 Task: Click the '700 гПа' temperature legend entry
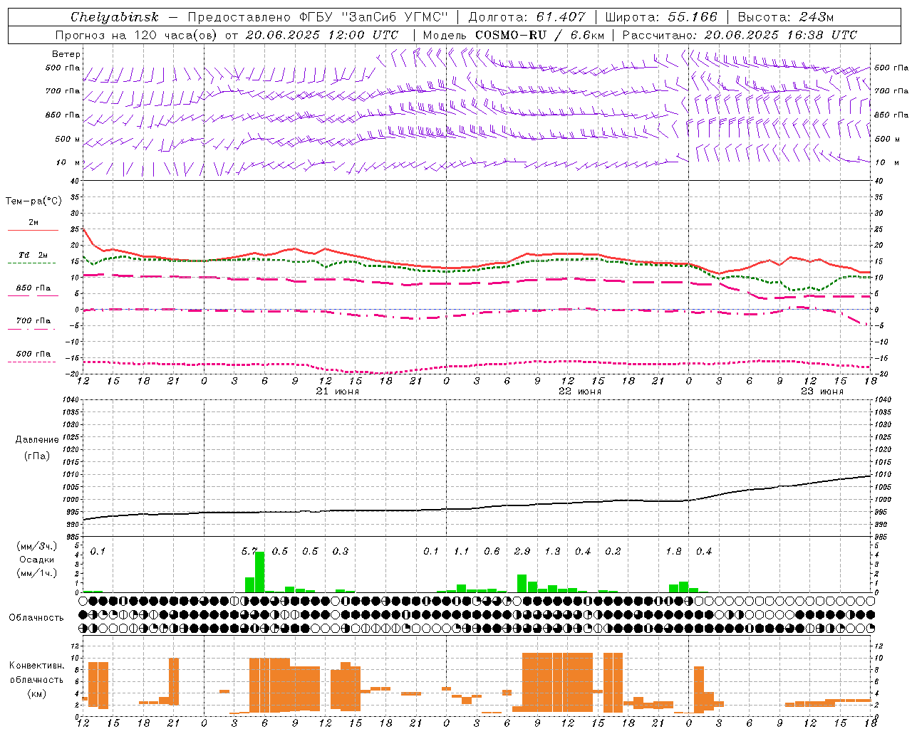[33, 321]
